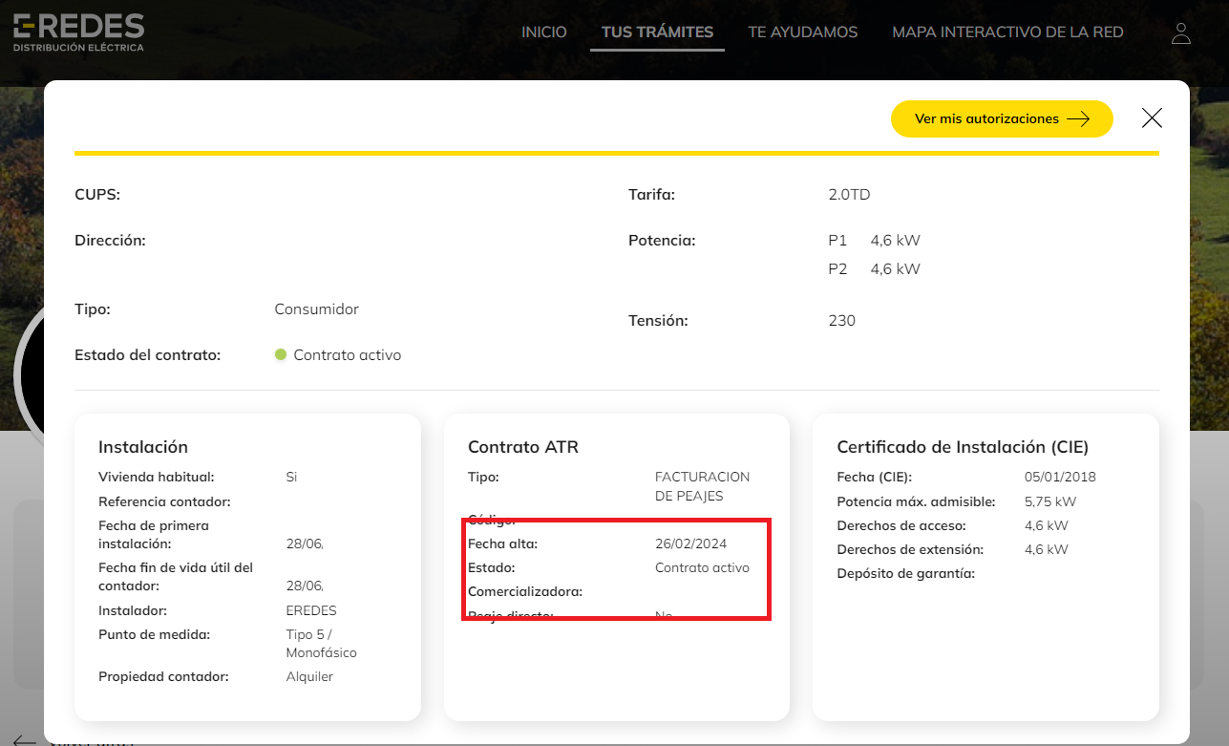Viewport: 1229px width, 746px height.
Task: Select Derechos de extensión 4,6 kW value
Action: coord(1047,549)
